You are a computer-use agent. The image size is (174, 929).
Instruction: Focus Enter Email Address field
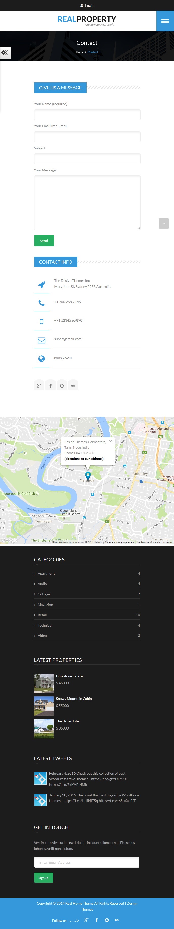(87, 862)
